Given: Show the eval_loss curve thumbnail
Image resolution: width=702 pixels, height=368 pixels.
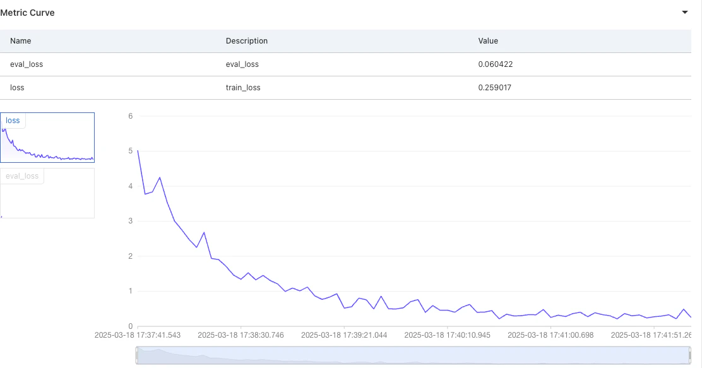Looking at the screenshot, I should click(x=47, y=193).
